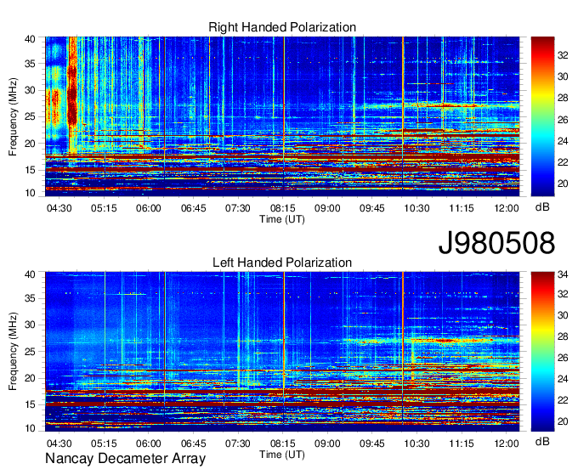Click the 'Time (UT)' label under bottom plot

[x=282, y=455]
